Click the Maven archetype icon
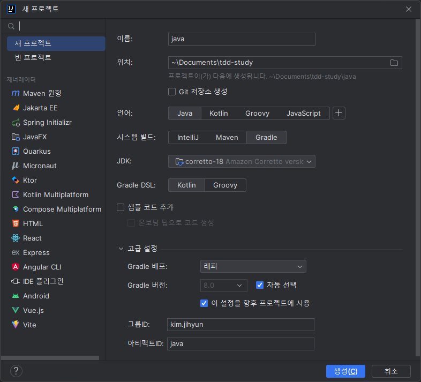The image size is (421, 382). 16,93
